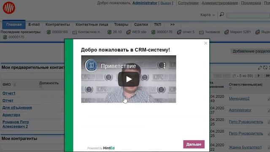This screenshot has width=270, height=152.
Task: Open recent item 00000169
Action: (60, 32)
